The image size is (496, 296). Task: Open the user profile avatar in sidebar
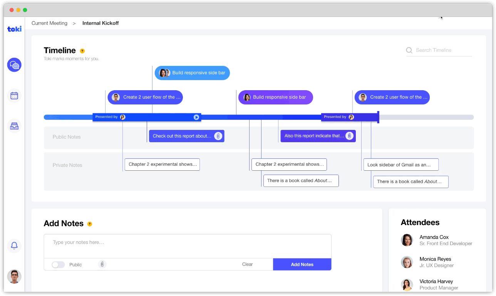[14, 276]
